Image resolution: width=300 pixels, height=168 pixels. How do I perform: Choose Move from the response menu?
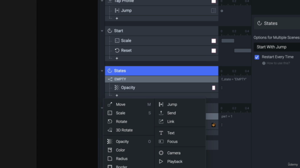pyautogui.click(x=129, y=105)
